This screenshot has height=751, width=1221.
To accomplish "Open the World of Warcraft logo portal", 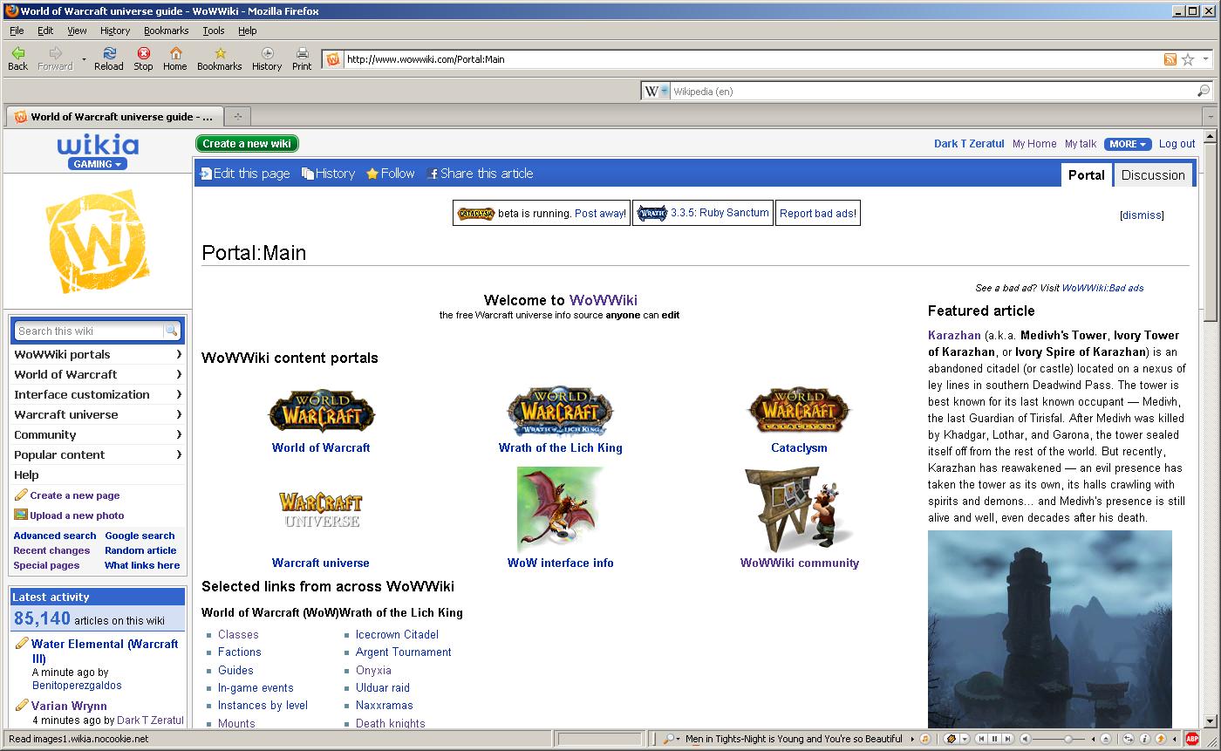I will (x=321, y=413).
